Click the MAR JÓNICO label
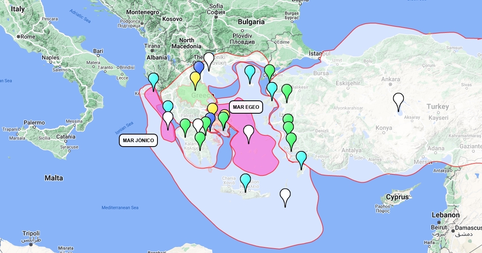 click(139, 140)
